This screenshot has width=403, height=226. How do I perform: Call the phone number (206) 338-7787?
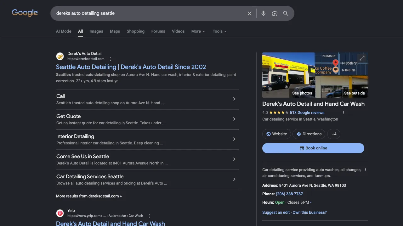click(x=289, y=194)
